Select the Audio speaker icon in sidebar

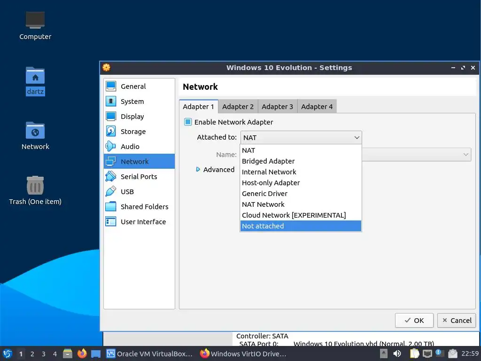pos(111,147)
